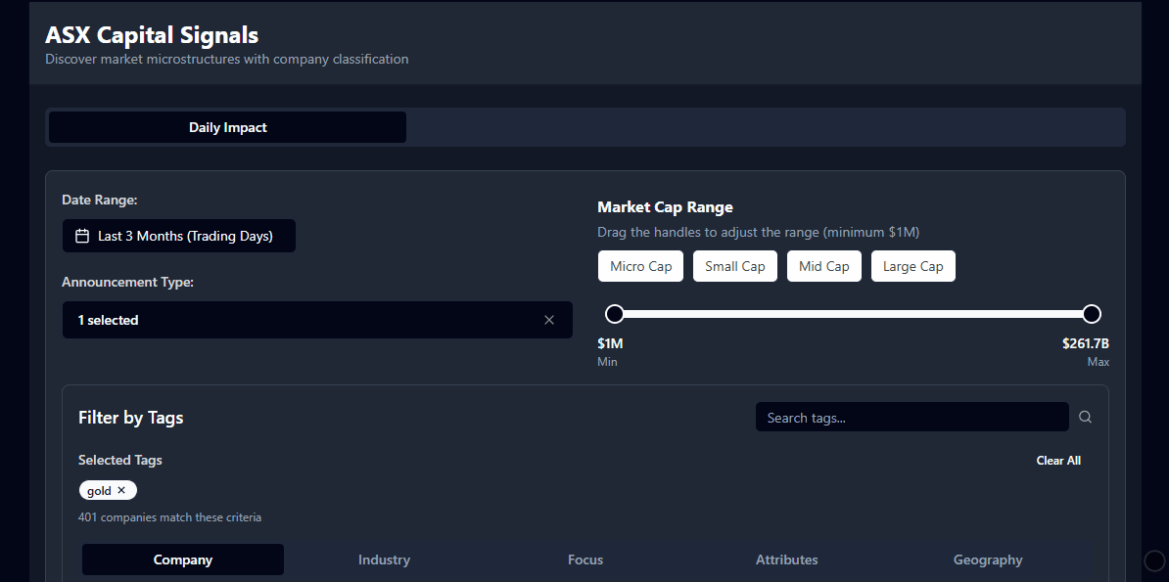This screenshot has height=582, width=1169.
Task: Click the $1M min value
Action: [x=610, y=343]
